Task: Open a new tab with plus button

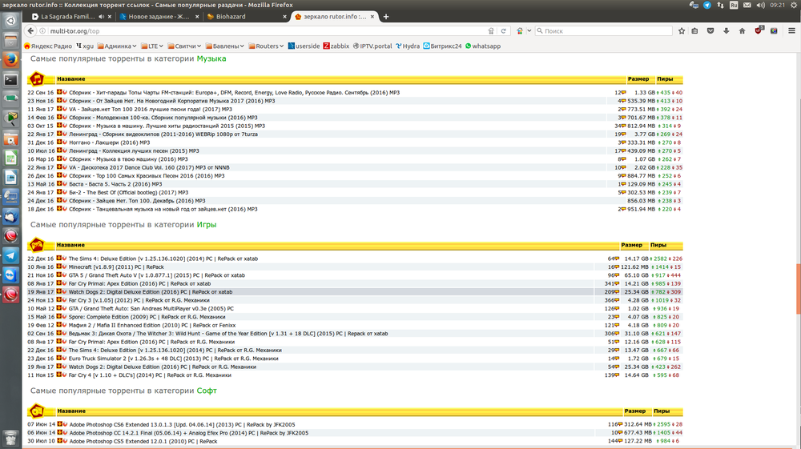Action: click(386, 17)
